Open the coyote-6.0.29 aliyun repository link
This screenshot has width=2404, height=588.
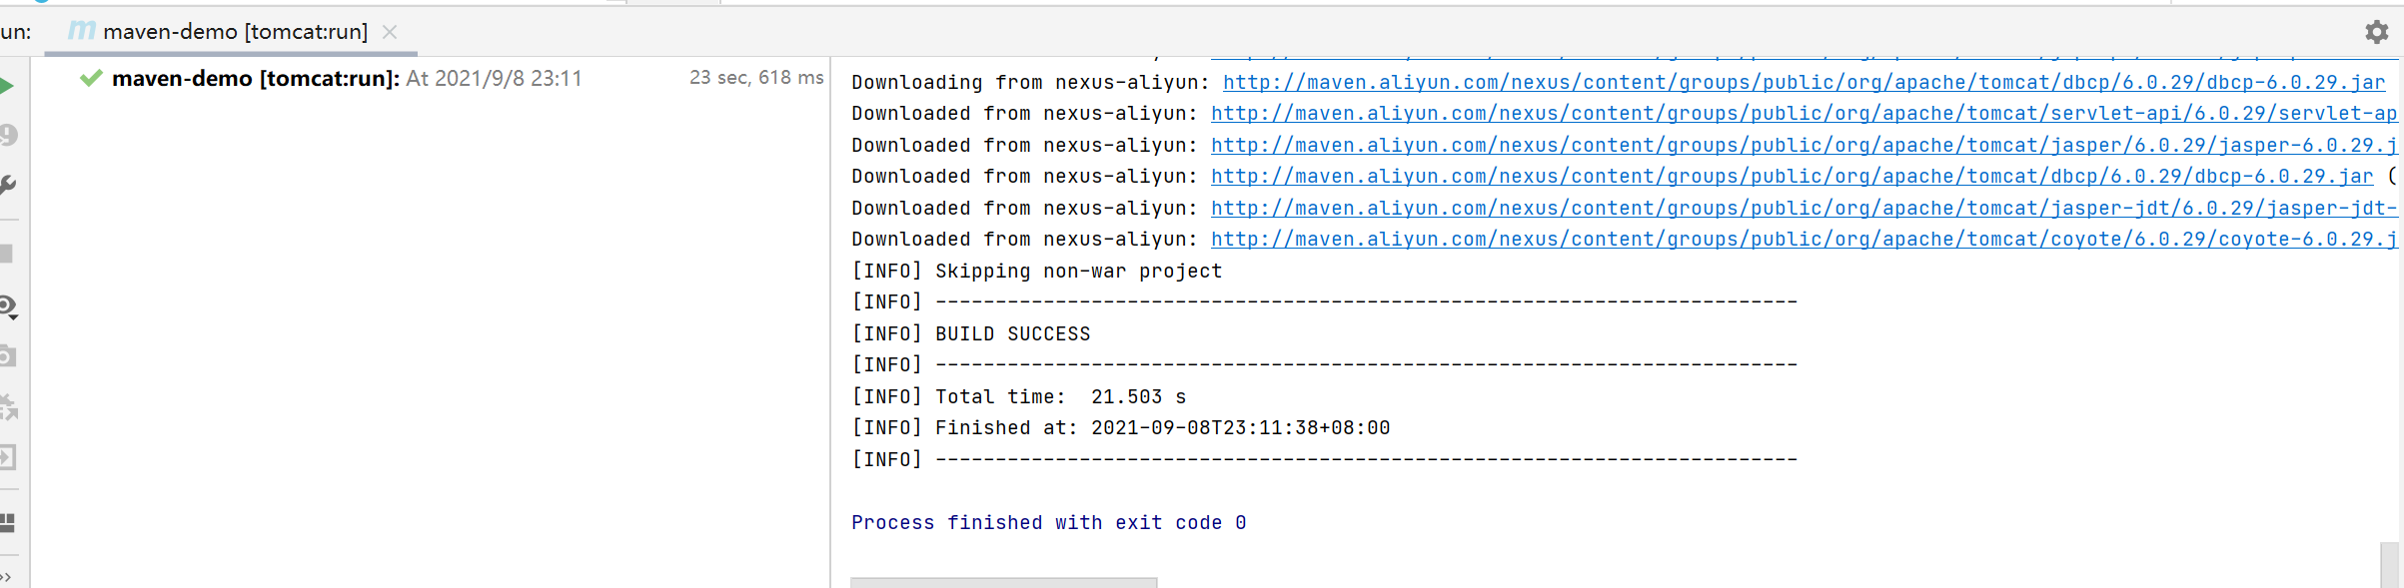click(x=1799, y=240)
